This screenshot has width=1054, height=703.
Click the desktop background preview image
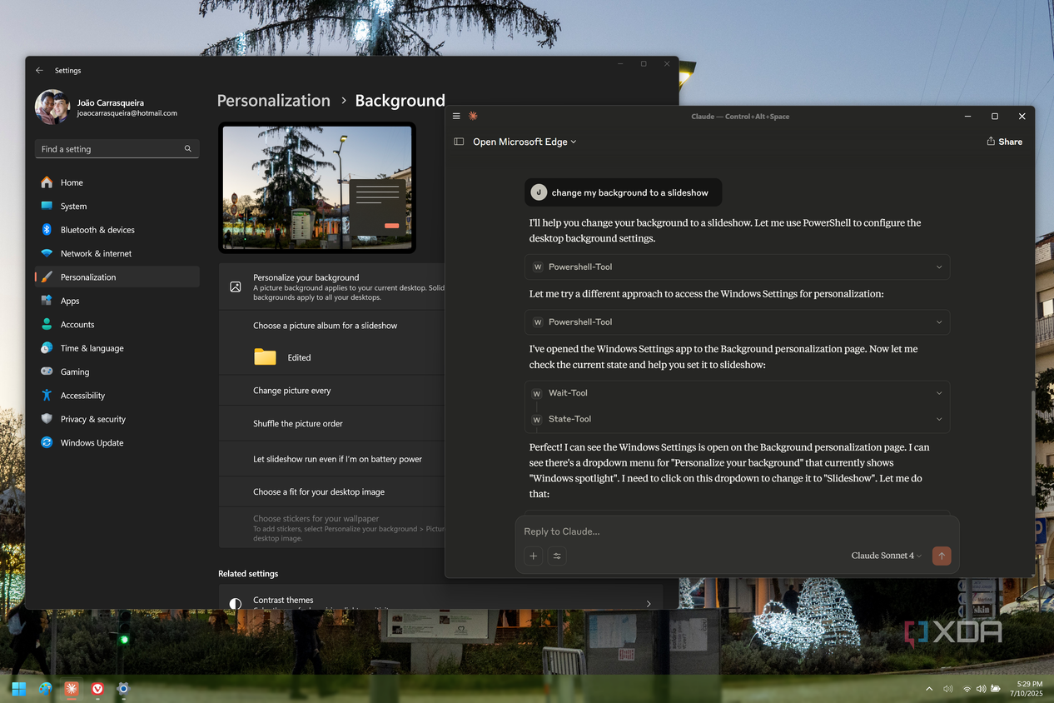tap(316, 187)
